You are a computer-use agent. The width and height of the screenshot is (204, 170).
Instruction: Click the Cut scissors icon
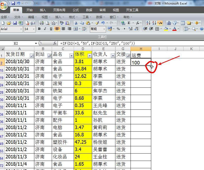76,23
